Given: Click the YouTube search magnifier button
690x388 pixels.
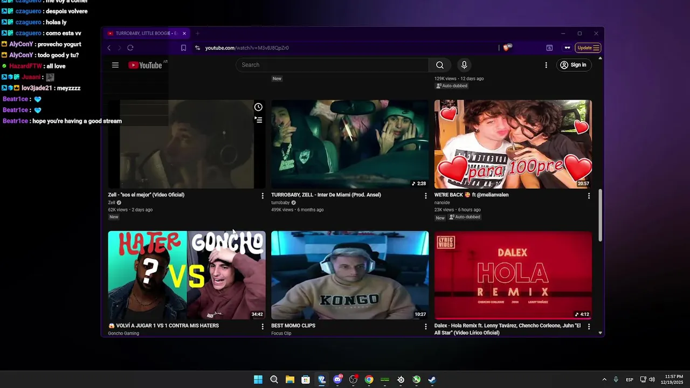Looking at the screenshot, I should [440, 65].
